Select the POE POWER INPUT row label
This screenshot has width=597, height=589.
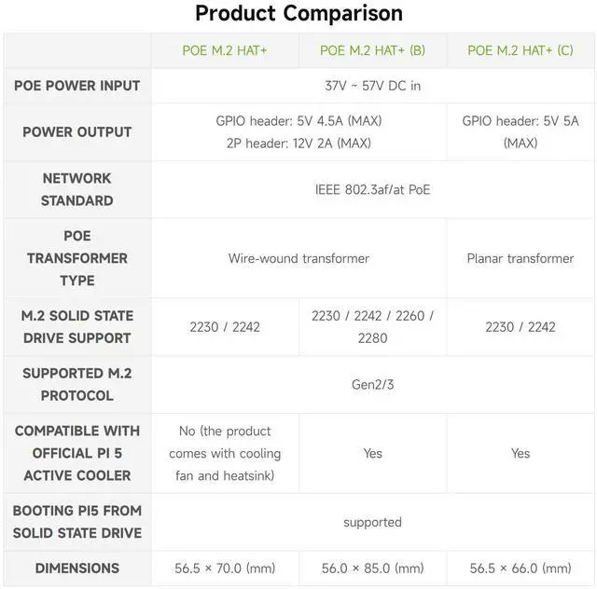pyautogui.click(x=77, y=86)
